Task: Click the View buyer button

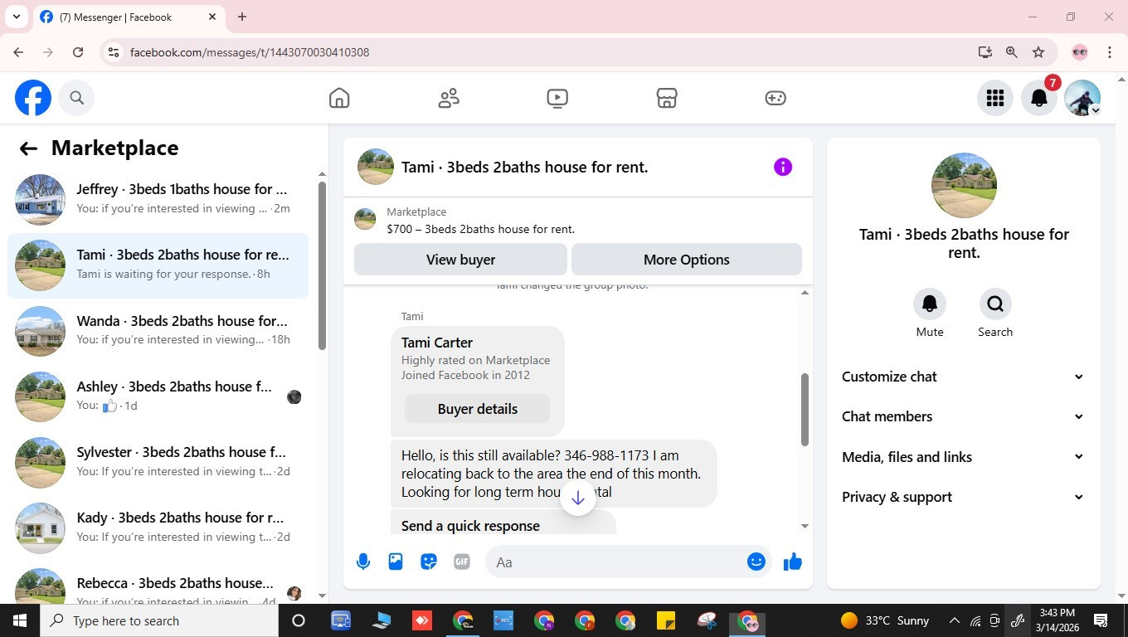Action: coord(460,260)
